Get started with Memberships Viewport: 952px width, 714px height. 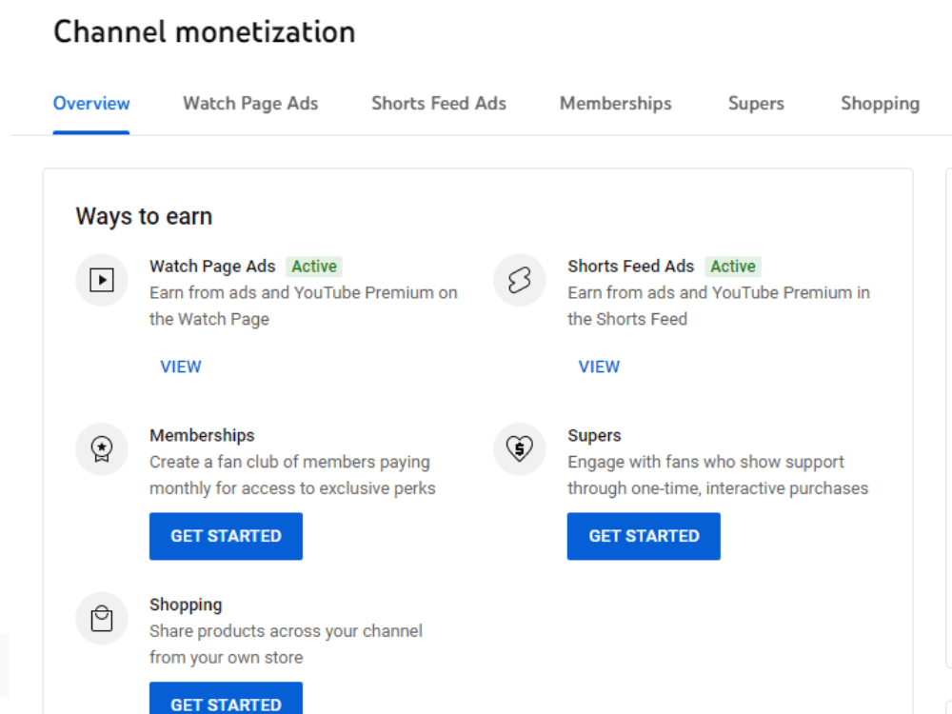pos(226,536)
